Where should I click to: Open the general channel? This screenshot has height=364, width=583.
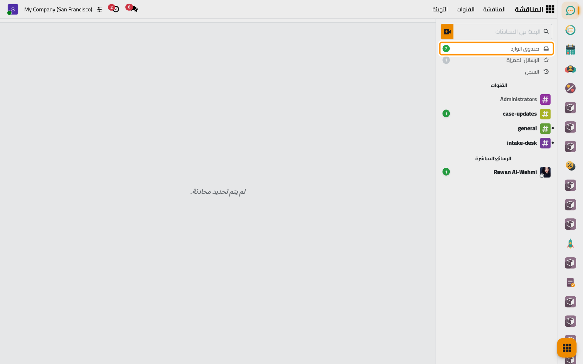coord(496,129)
